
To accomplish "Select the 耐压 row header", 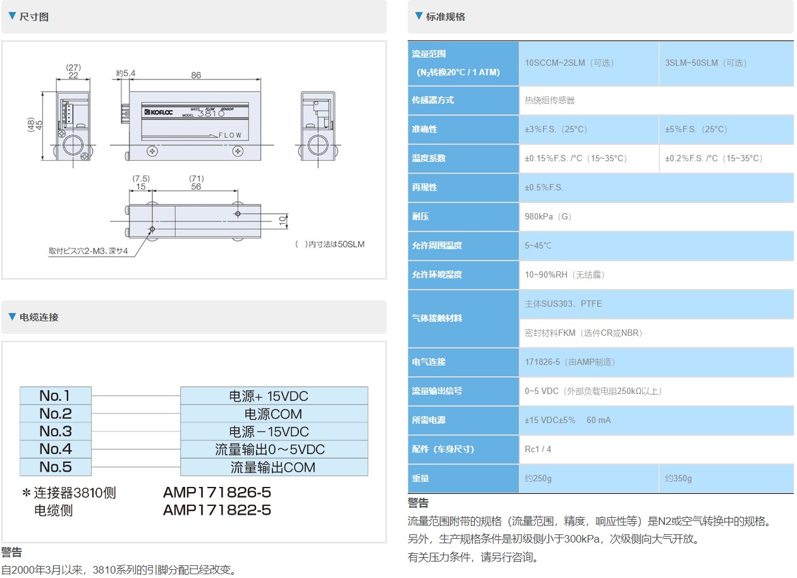I will pos(463,216).
